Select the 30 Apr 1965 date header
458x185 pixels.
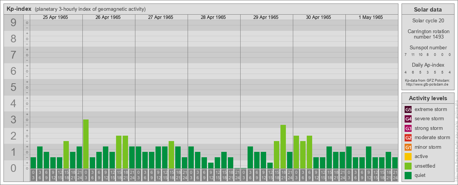(x=318, y=17)
